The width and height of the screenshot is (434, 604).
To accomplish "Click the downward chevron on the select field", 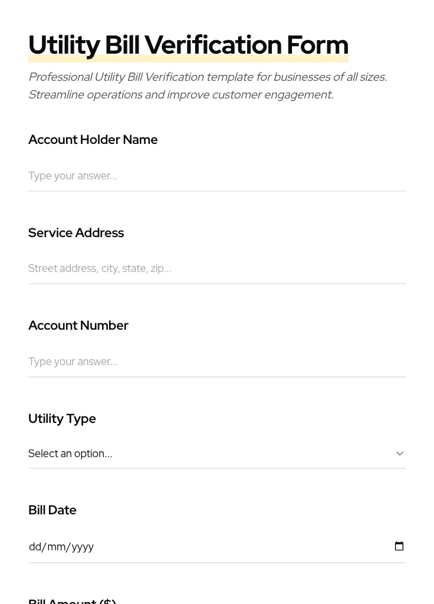I will pyautogui.click(x=400, y=453).
